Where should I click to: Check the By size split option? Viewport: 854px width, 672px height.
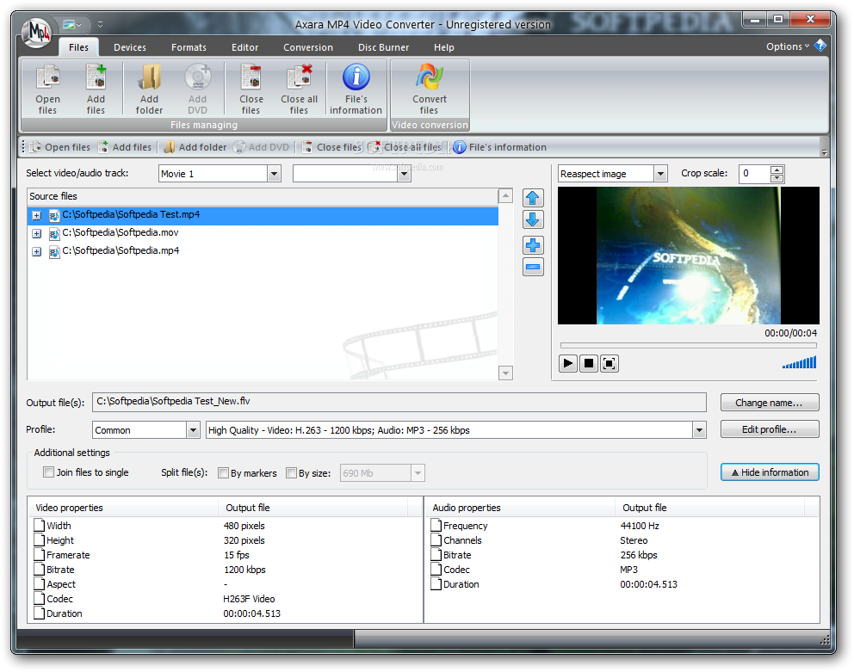point(291,472)
